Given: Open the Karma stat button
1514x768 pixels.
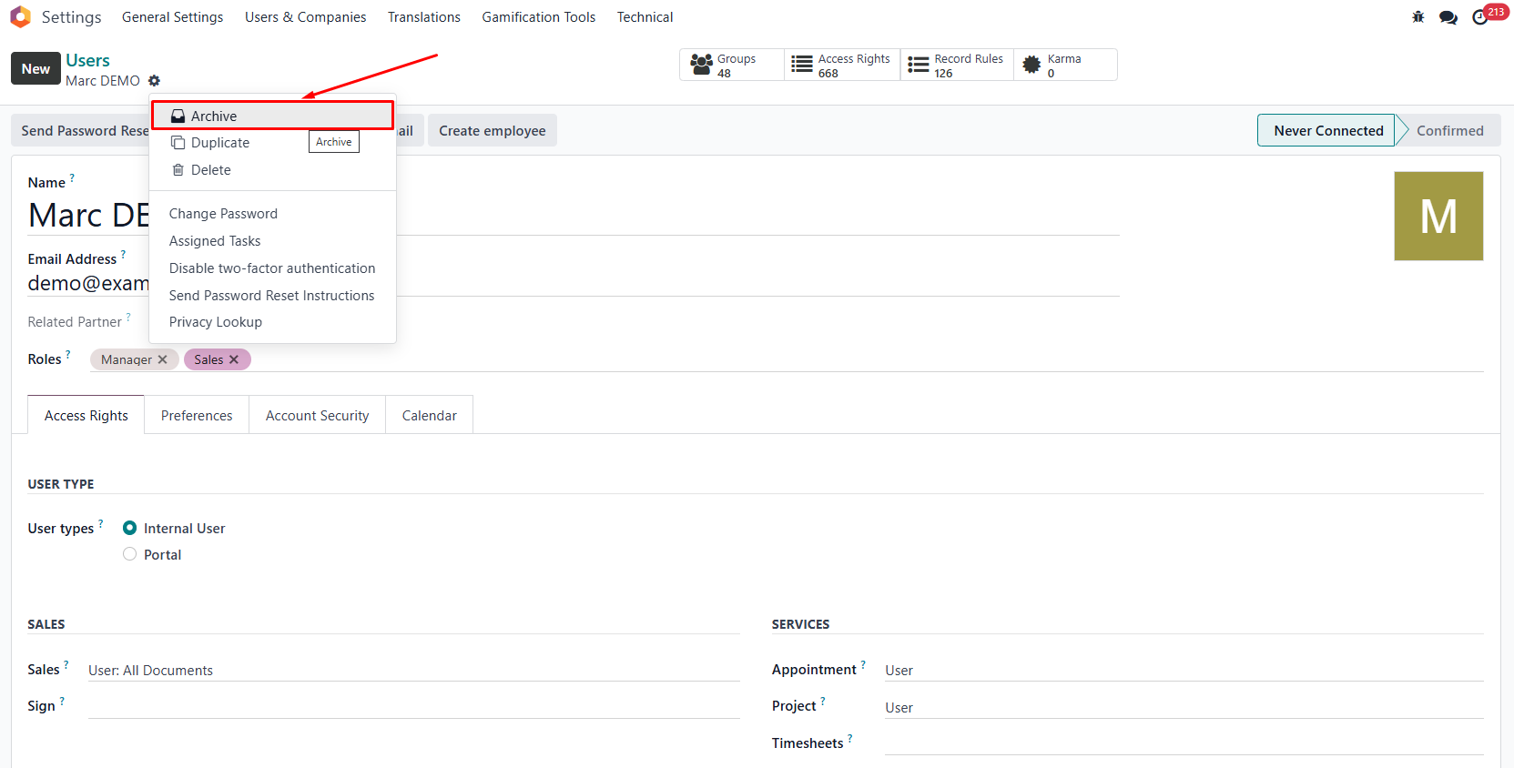Looking at the screenshot, I should 1064,66.
